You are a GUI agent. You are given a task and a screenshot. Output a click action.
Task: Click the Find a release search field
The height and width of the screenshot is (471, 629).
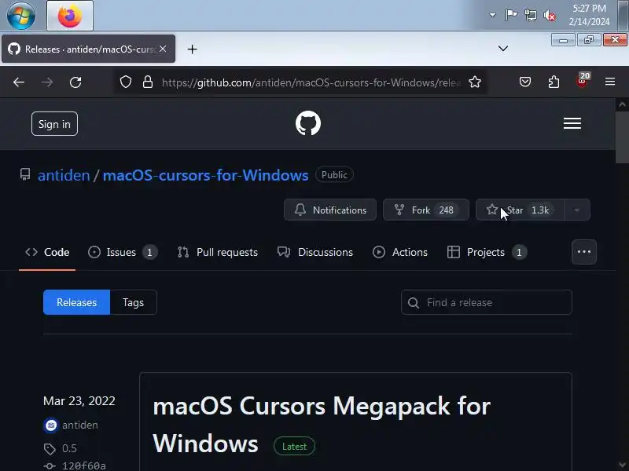coord(487,302)
